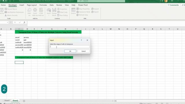185x104 pixels.
Task: Click cell containing 'outlook'
Action: coord(19,42)
